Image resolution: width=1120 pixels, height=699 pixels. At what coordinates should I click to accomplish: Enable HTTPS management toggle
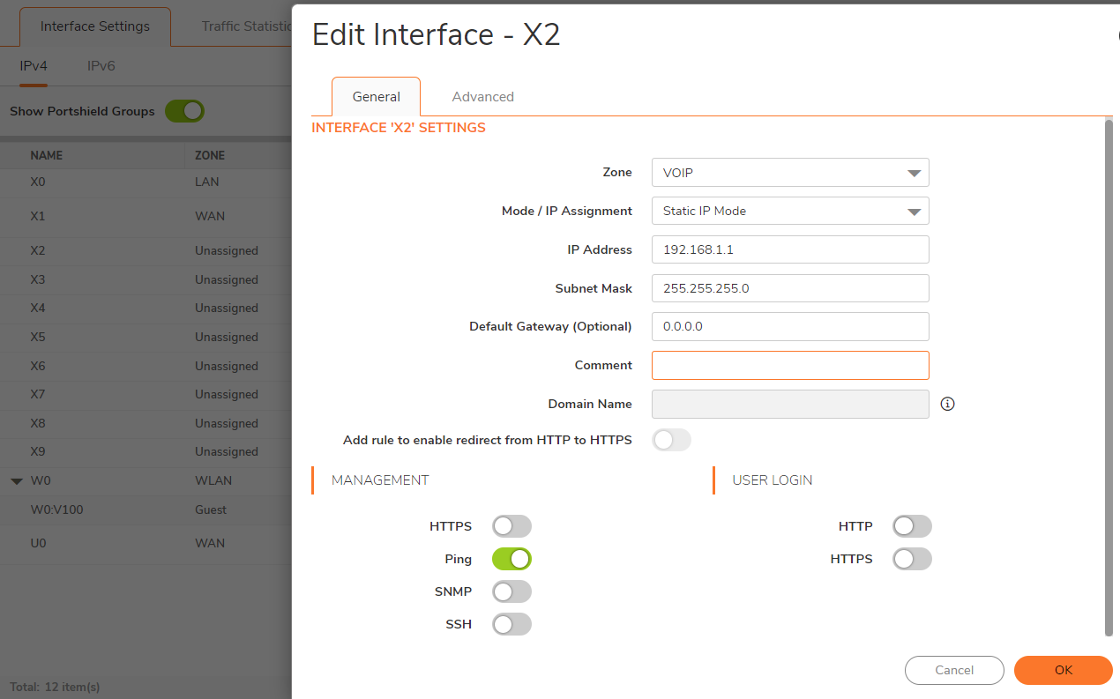(x=511, y=526)
